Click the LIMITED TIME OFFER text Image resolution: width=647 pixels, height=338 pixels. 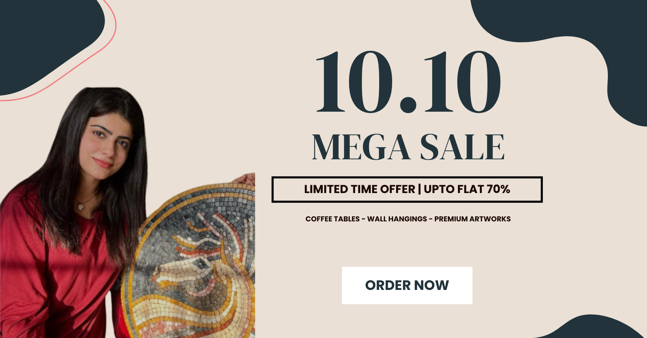coord(359,189)
